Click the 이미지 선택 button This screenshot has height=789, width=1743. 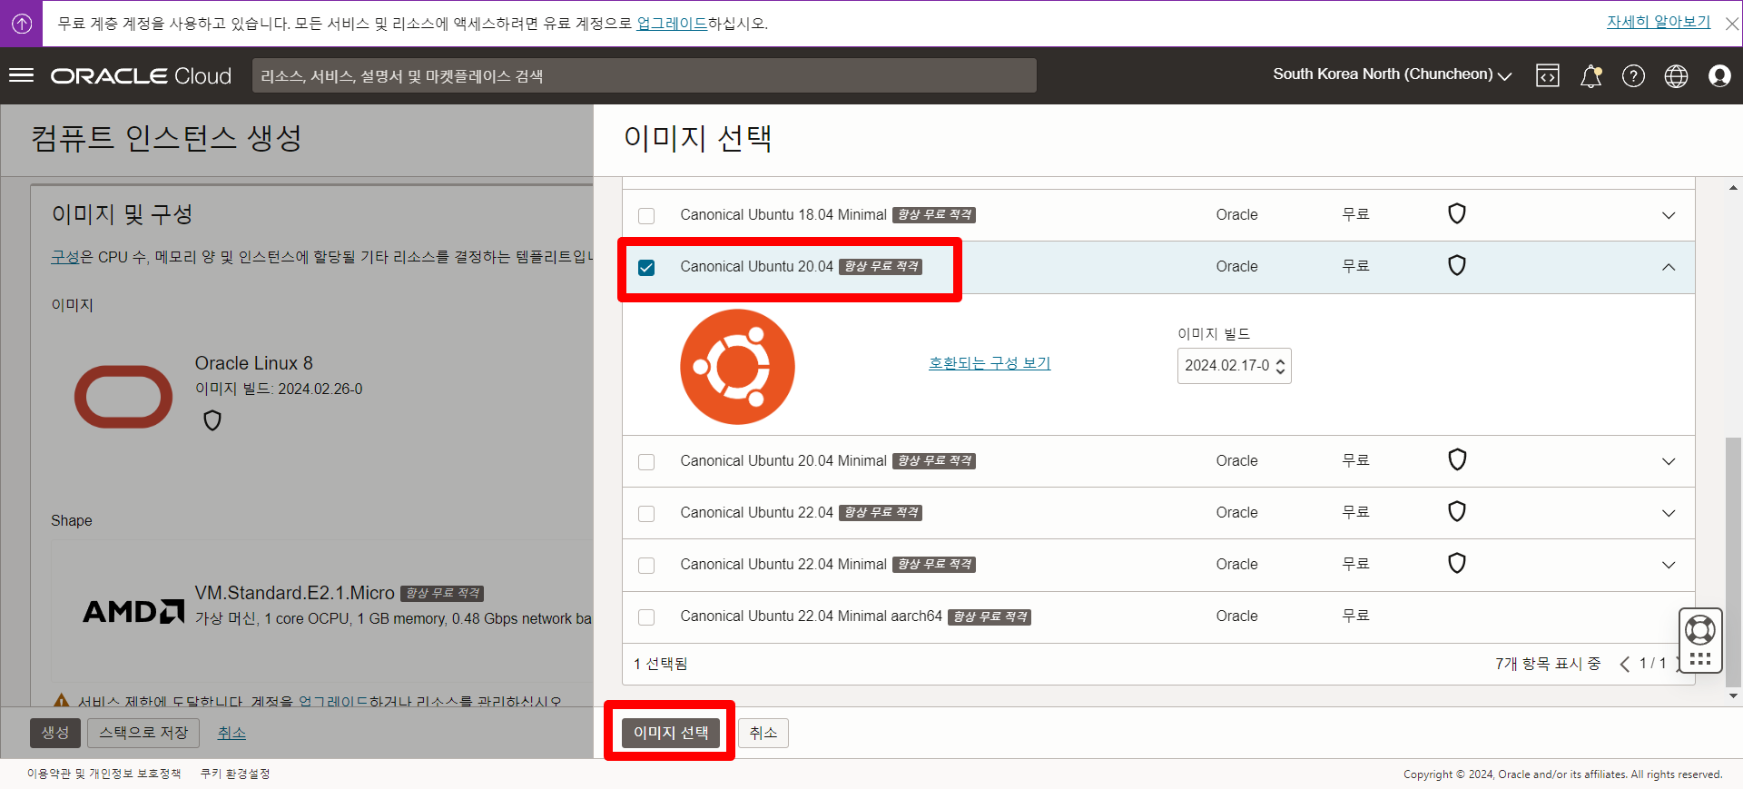pyautogui.click(x=671, y=733)
